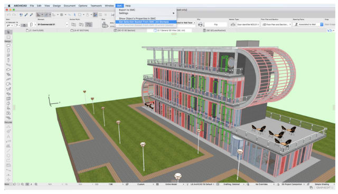Open Simple Shading 3D style selector
Image resolution: width=338 pixels, height=194 pixels.
pyautogui.click(x=322, y=185)
